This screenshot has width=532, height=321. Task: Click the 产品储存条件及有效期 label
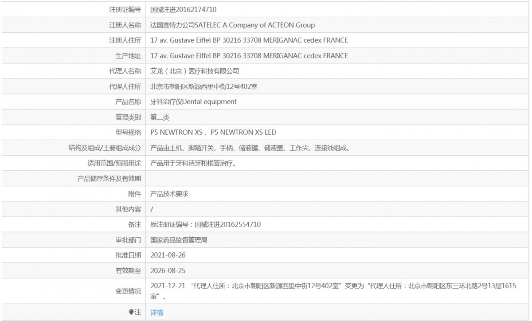(x=110, y=178)
